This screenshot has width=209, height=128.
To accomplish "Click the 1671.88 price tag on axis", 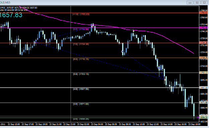I will tap(204, 102).
